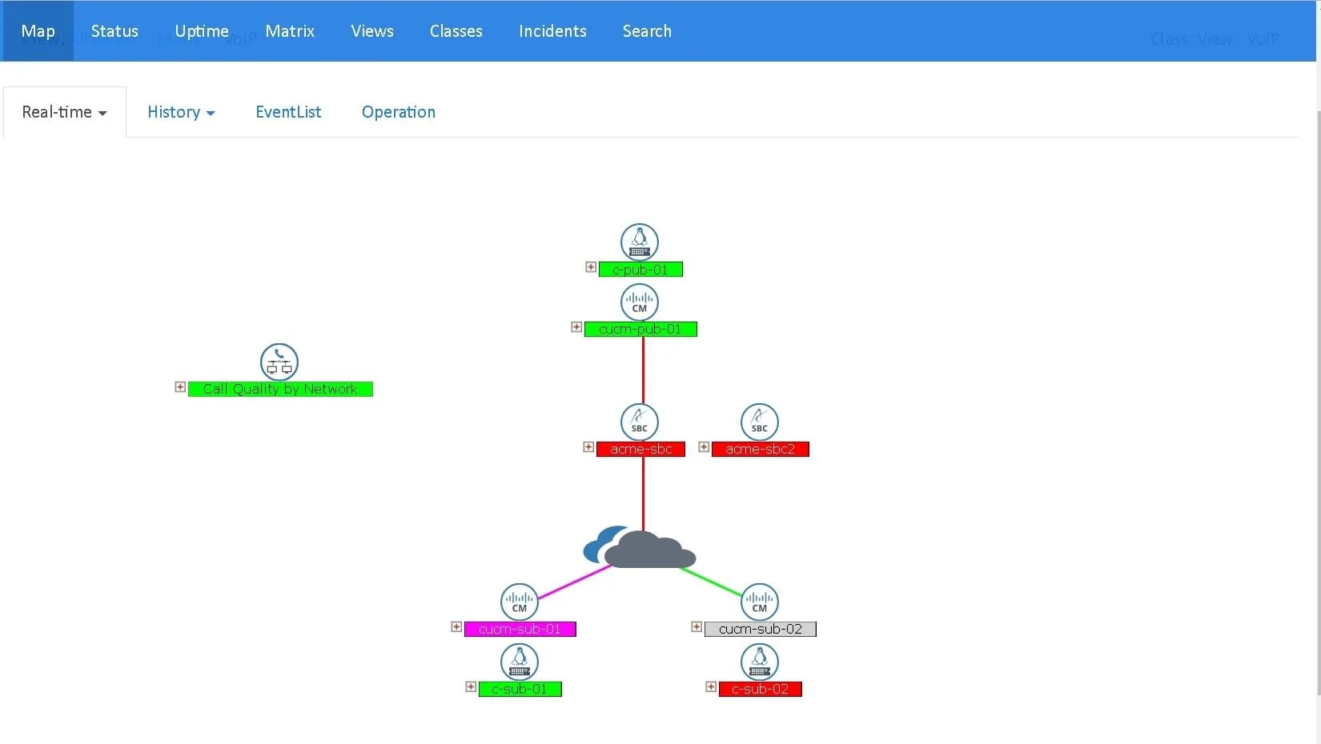Image resolution: width=1321 pixels, height=744 pixels.
Task: Switch to the EventList tab
Action: [287, 112]
